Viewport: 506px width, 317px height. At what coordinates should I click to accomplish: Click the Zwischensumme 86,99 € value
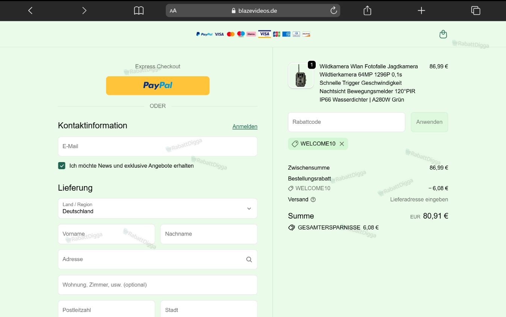pos(439,168)
